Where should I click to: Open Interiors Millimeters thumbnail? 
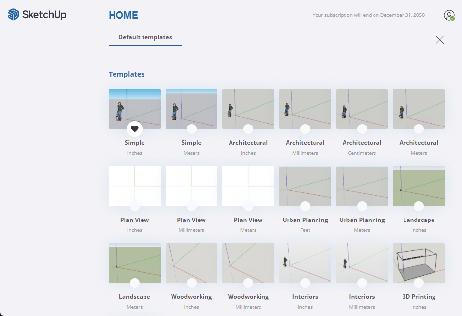[362, 262]
